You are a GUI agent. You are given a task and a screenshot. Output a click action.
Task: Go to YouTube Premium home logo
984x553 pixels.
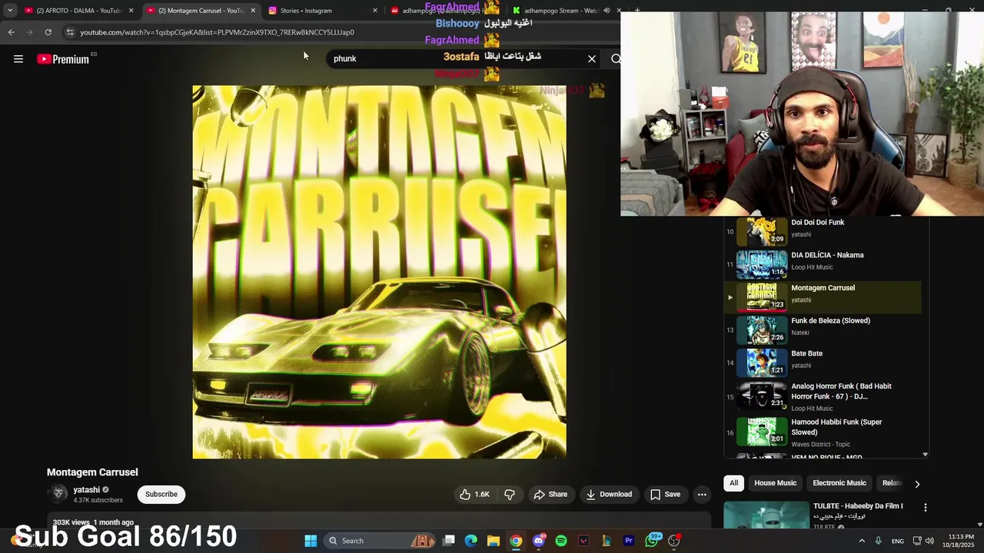point(64,59)
